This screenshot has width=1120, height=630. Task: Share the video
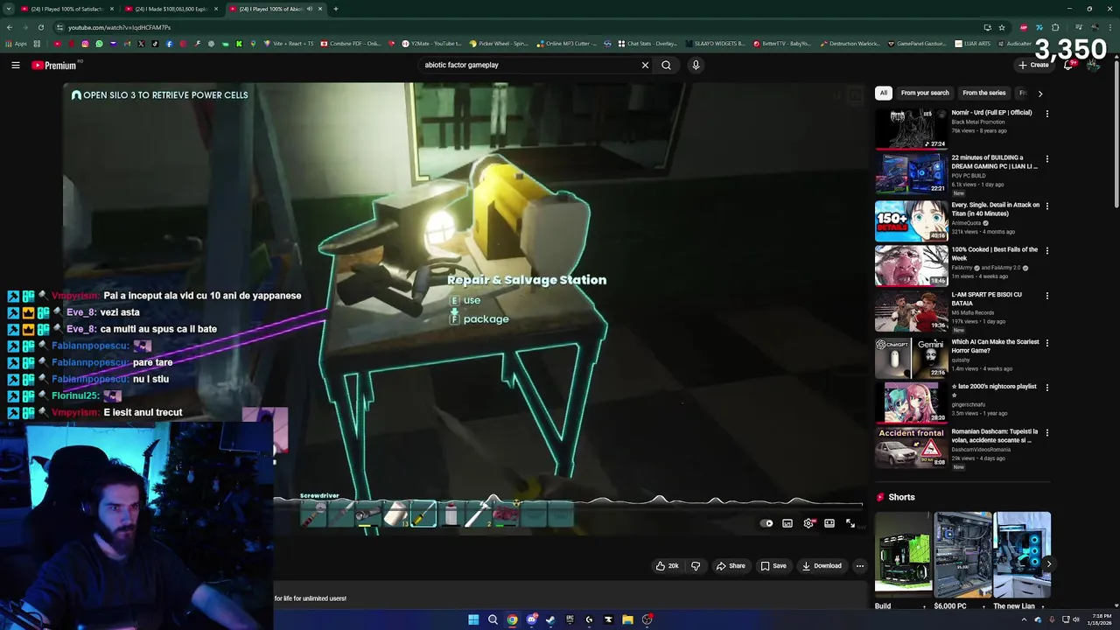pyautogui.click(x=731, y=566)
